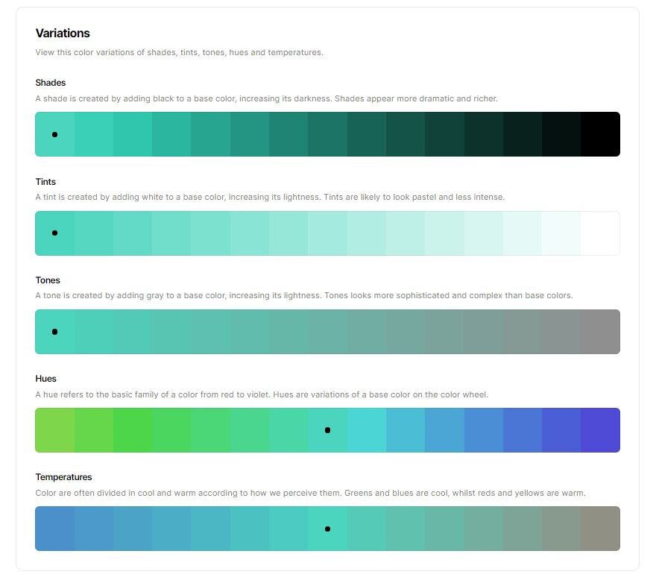This screenshot has height=586, width=659.
Task: Select the fourth swatch in the Tints row
Action: (171, 233)
